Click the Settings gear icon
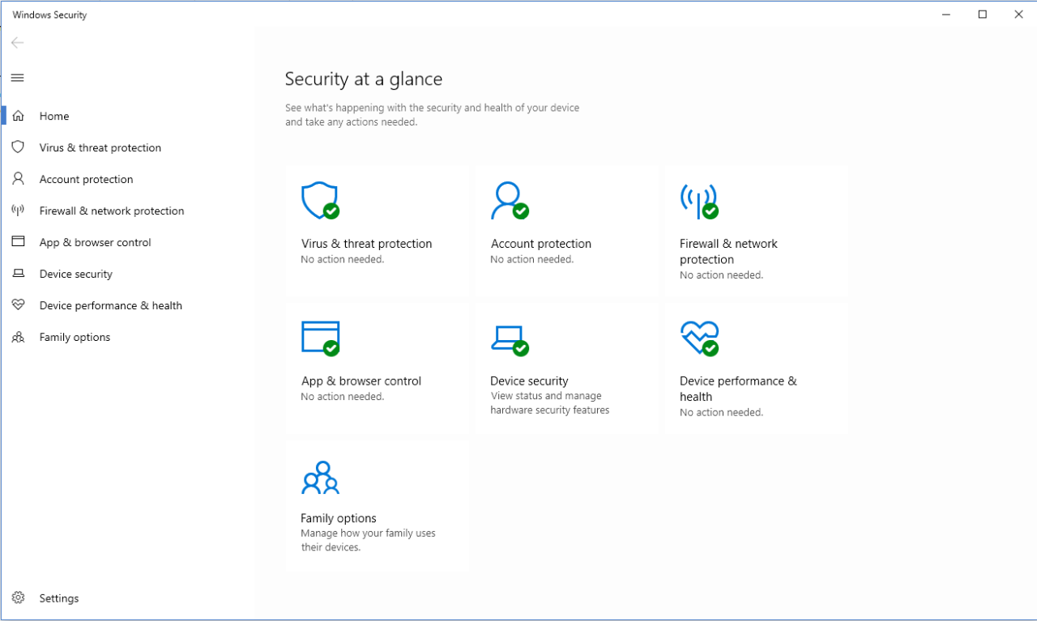This screenshot has width=1037, height=621. click(18, 598)
